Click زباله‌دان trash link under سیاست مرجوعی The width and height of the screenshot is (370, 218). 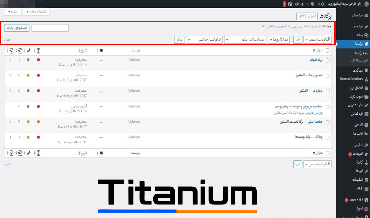[293, 113]
